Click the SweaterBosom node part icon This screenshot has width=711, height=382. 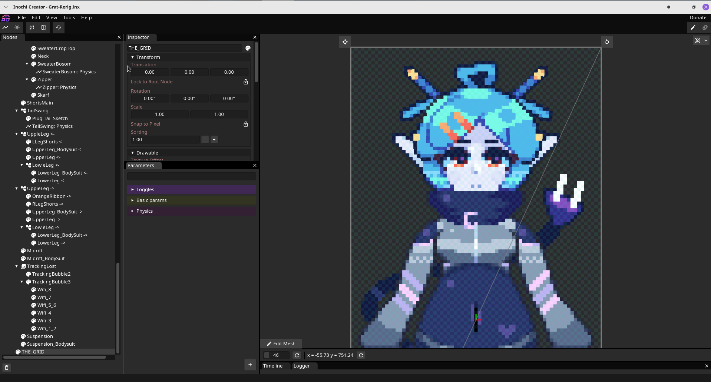point(34,64)
